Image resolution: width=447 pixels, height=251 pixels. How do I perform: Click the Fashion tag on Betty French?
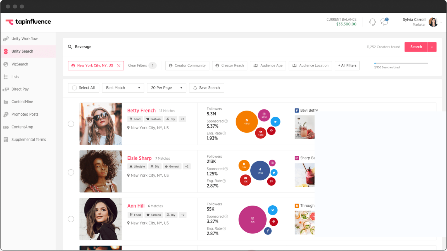tap(153, 119)
